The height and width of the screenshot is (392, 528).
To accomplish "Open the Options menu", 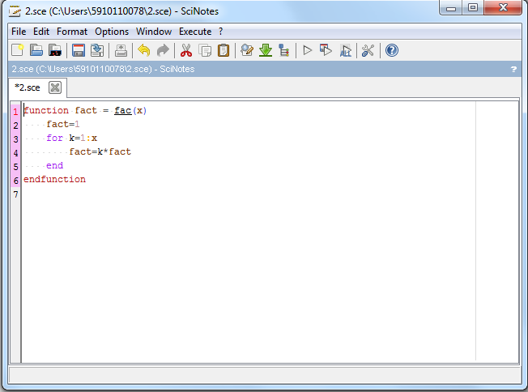I will pos(112,32).
